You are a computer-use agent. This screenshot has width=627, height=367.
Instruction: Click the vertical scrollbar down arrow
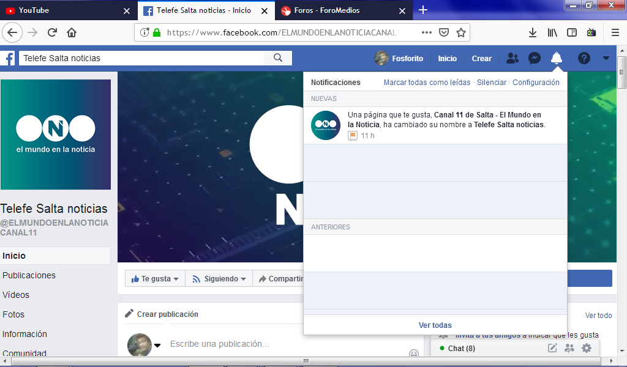[x=621, y=350]
